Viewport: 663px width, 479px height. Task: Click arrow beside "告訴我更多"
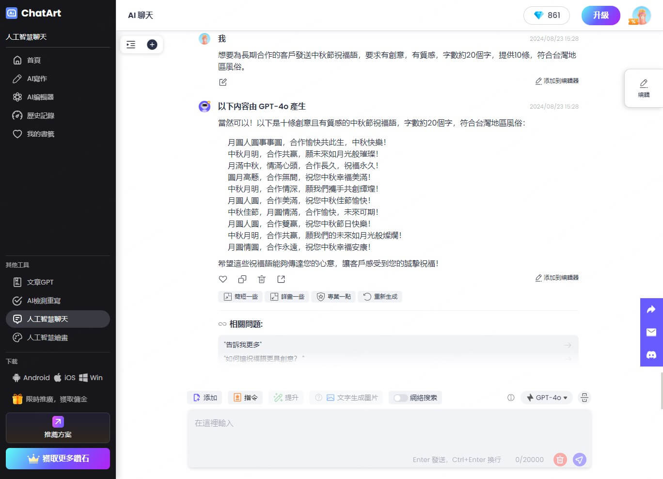(x=568, y=345)
